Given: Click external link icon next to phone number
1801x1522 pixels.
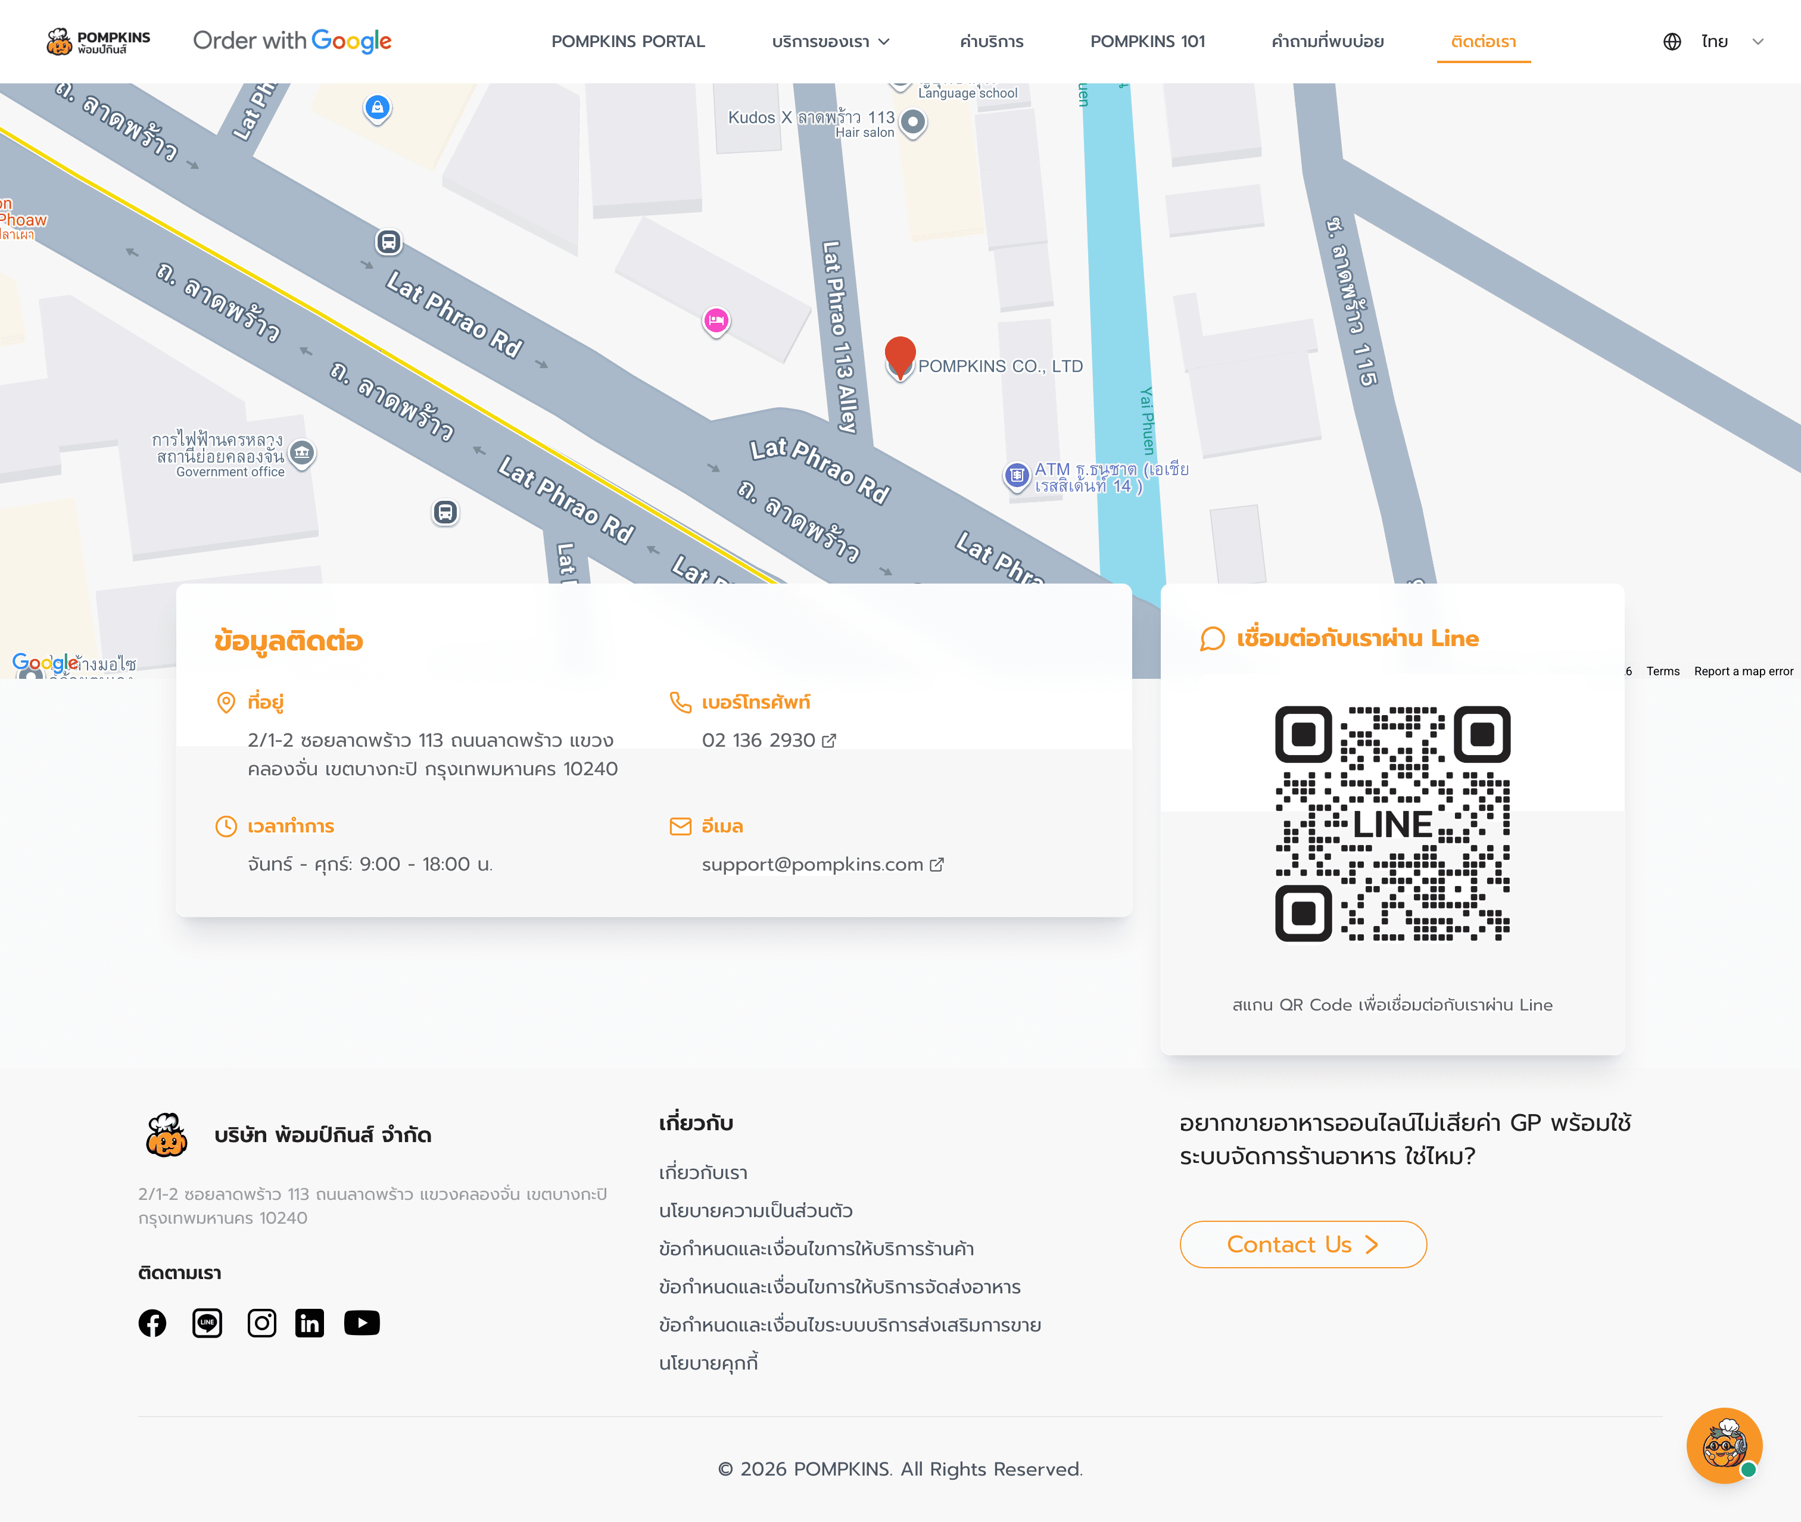Looking at the screenshot, I should pos(829,740).
